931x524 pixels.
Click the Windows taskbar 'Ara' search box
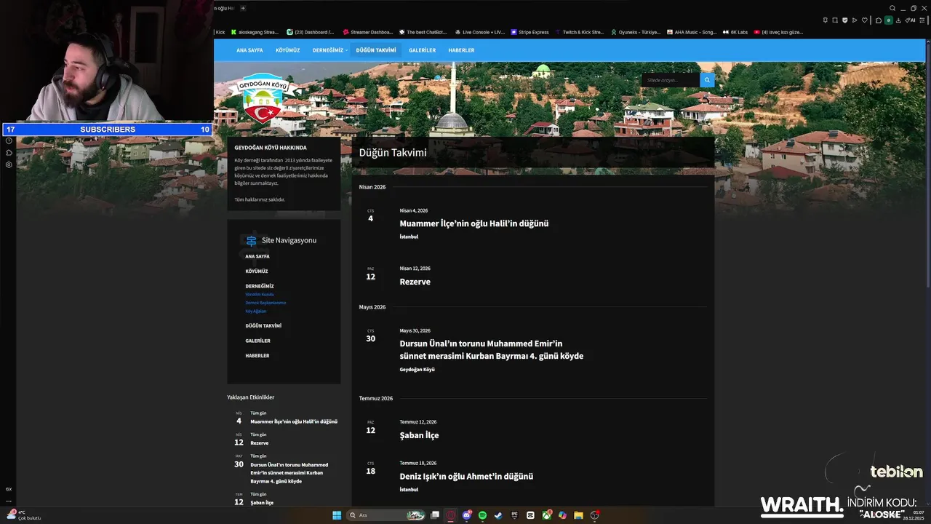pos(385,515)
